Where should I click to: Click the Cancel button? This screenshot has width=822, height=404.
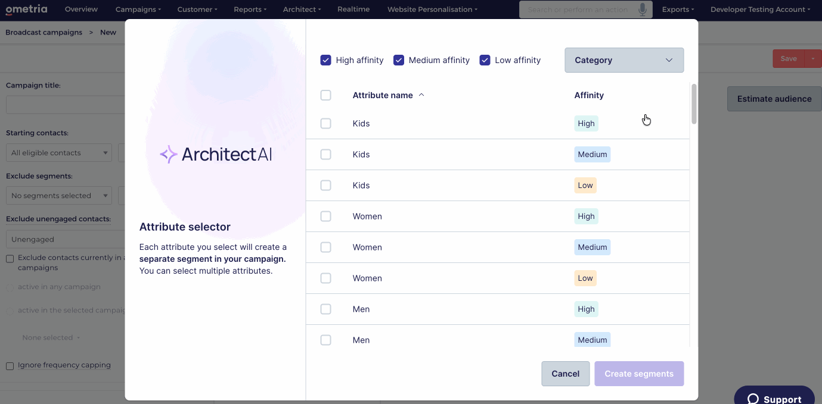[566, 374]
